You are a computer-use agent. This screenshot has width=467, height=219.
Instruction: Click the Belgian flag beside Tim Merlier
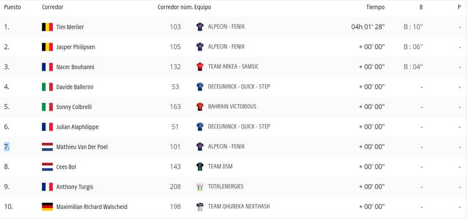tap(47, 27)
